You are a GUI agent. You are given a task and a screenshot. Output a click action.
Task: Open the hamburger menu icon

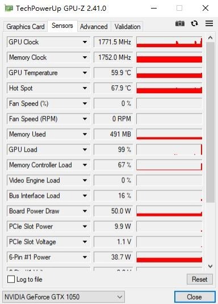pos(209,23)
